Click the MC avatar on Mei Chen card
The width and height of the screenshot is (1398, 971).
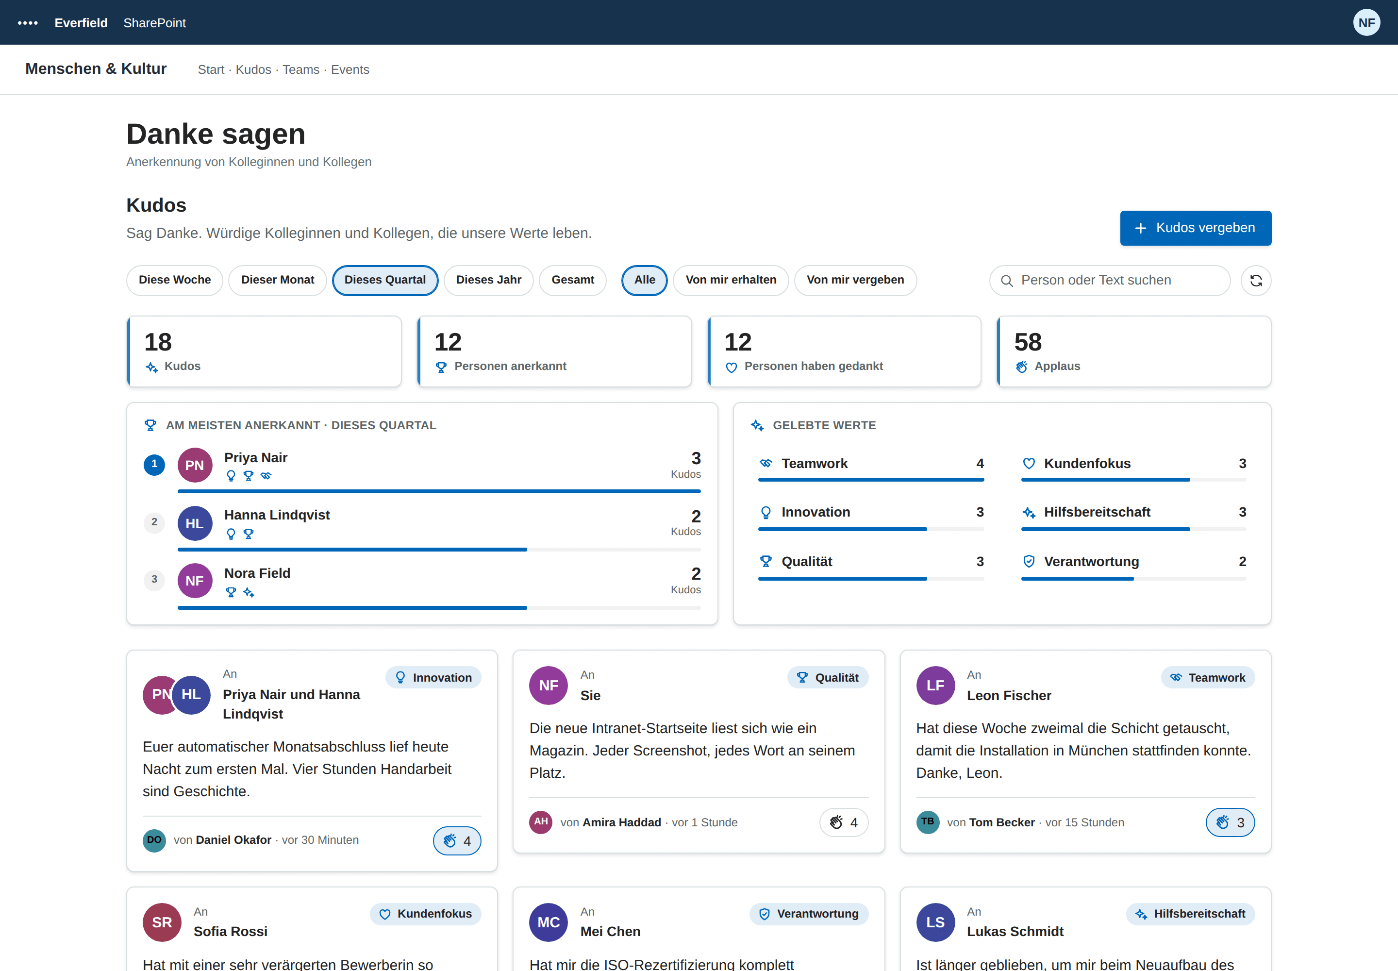pos(549,922)
